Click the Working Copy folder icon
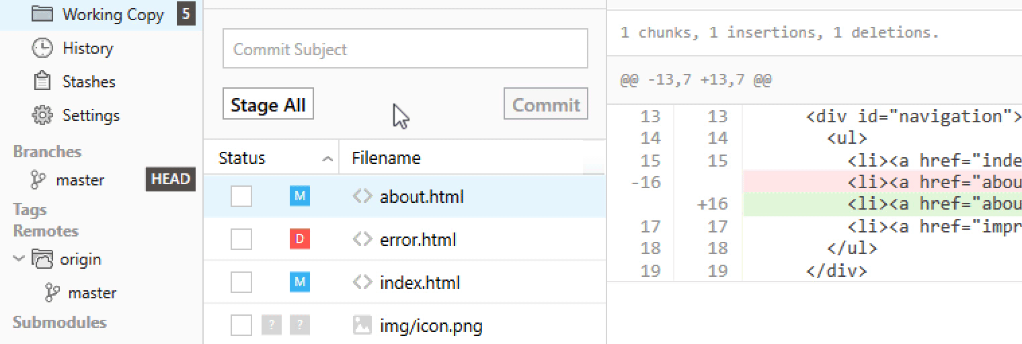This screenshot has width=1022, height=344. click(x=42, y=14)
